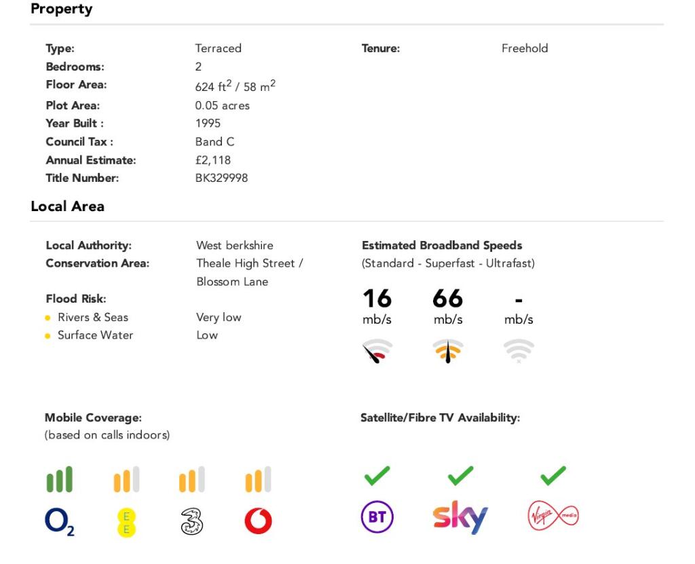Click the superfast broadband speed gauge icon
Screen dimensions: 695x564
(448, 351)
